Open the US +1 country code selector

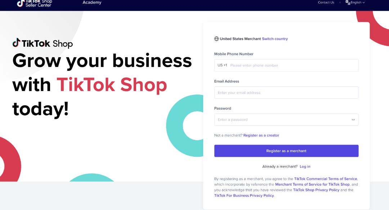222,65
